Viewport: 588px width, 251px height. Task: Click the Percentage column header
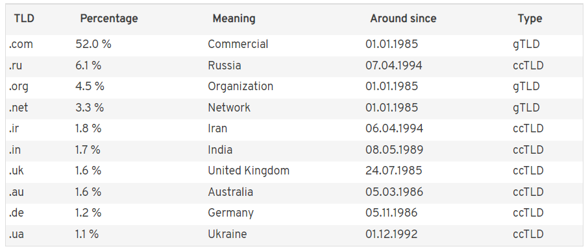point(109,19)
